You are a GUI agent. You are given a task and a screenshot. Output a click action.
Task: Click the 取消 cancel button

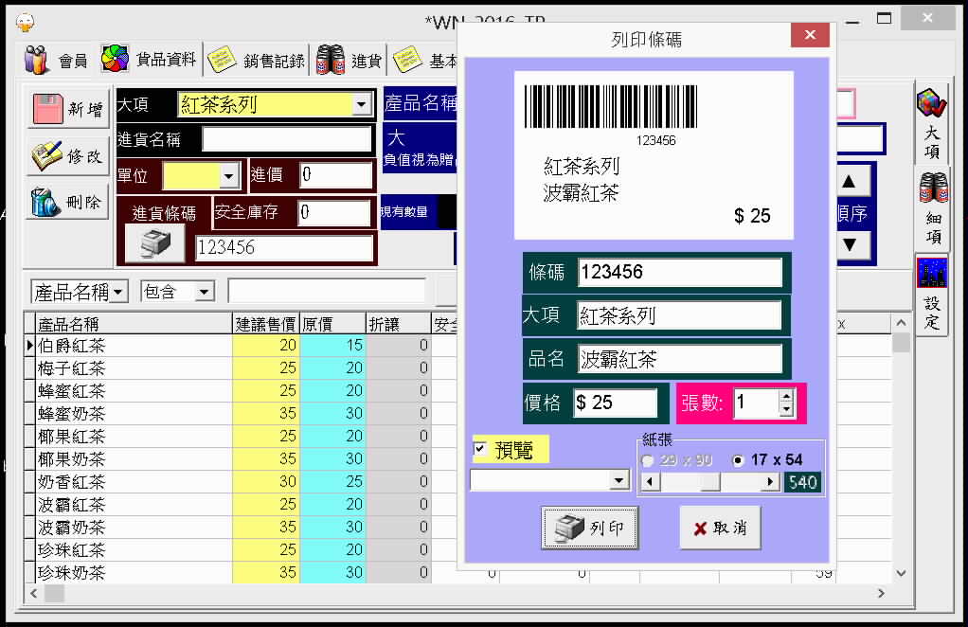[x=721, y=528]
